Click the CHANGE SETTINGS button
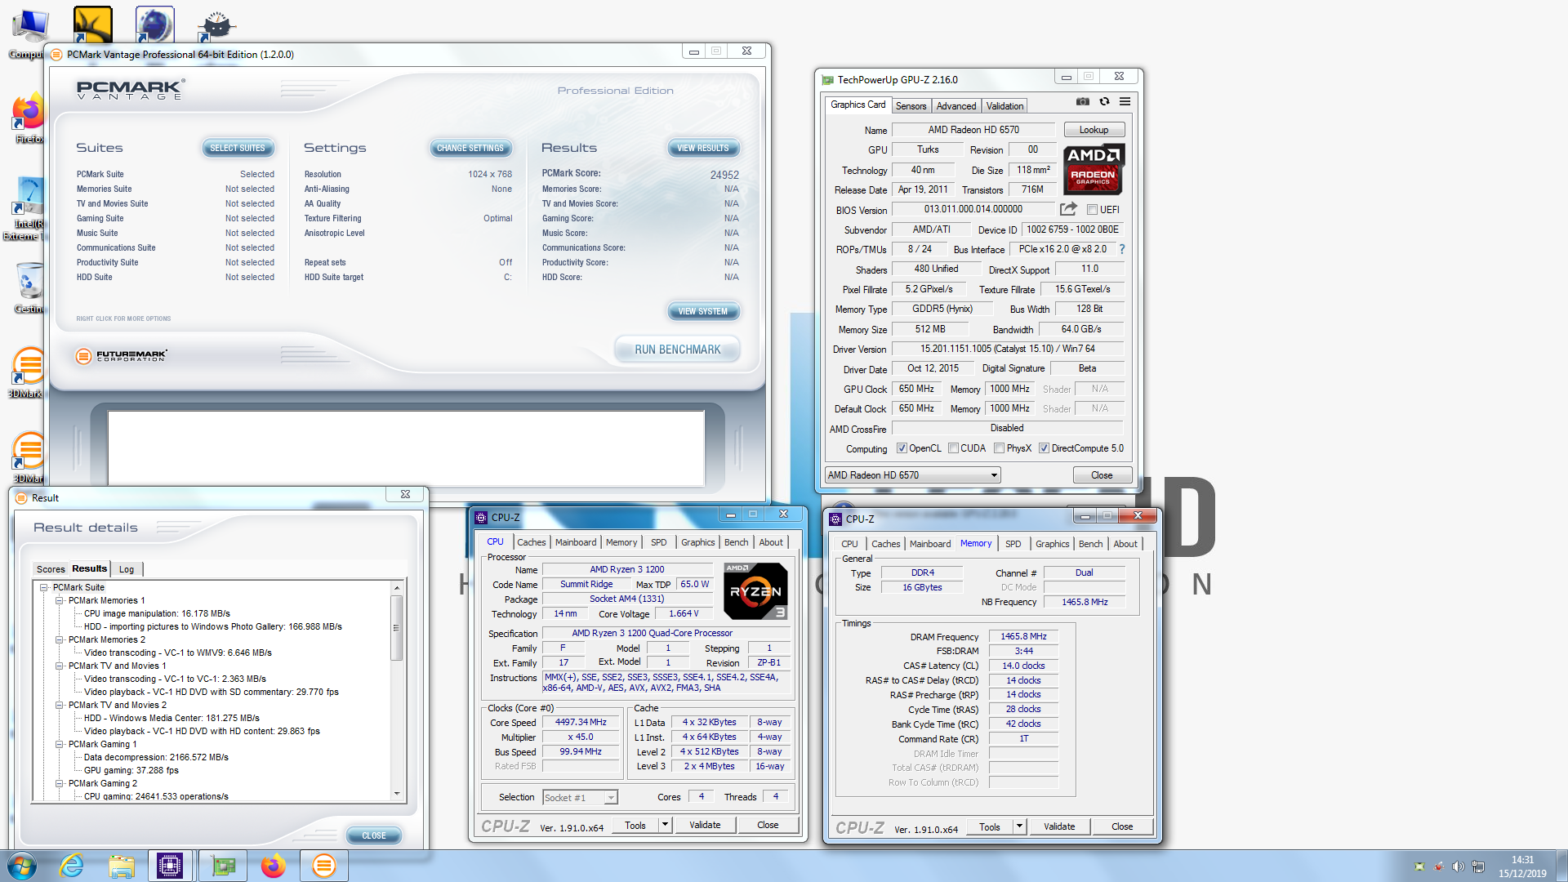This screenshot has height=882, width=1568. 470,148
